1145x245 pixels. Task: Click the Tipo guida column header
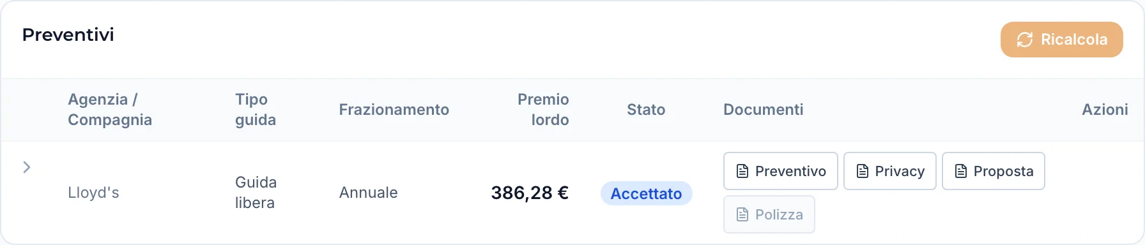coord(256,110)
